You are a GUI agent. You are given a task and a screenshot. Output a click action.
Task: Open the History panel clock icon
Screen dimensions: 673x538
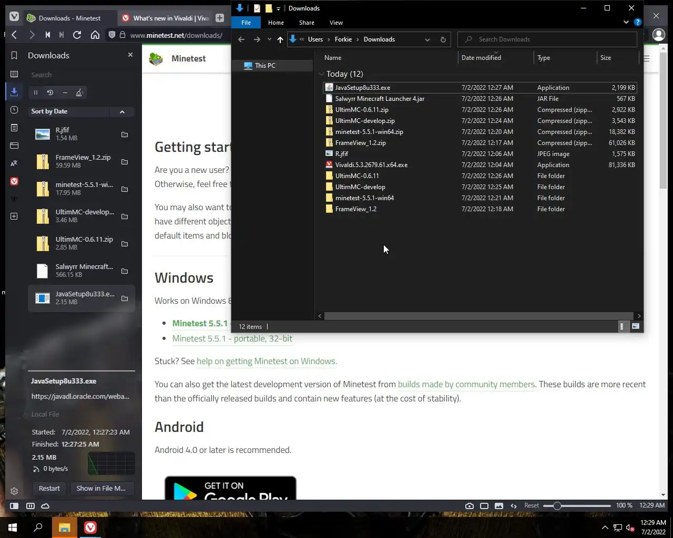point(14,110)
